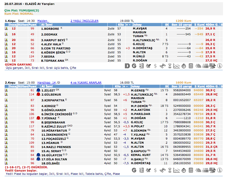229x180 pixels.
Task: Click the 2 YAŞLI İNGİLİZLER link
Action: tap(84, 21)
